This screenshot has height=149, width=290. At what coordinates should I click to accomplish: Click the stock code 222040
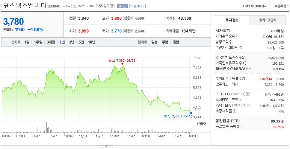54,6
